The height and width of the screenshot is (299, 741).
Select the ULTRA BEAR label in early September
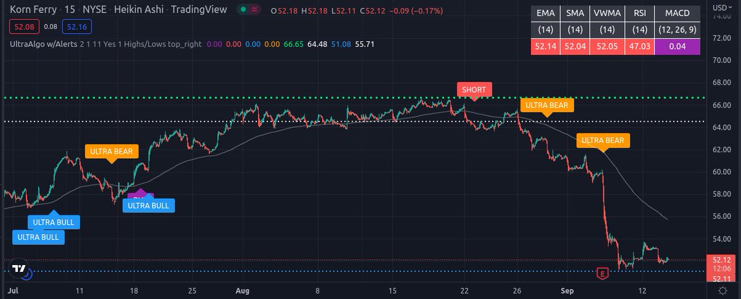[603, 140]
